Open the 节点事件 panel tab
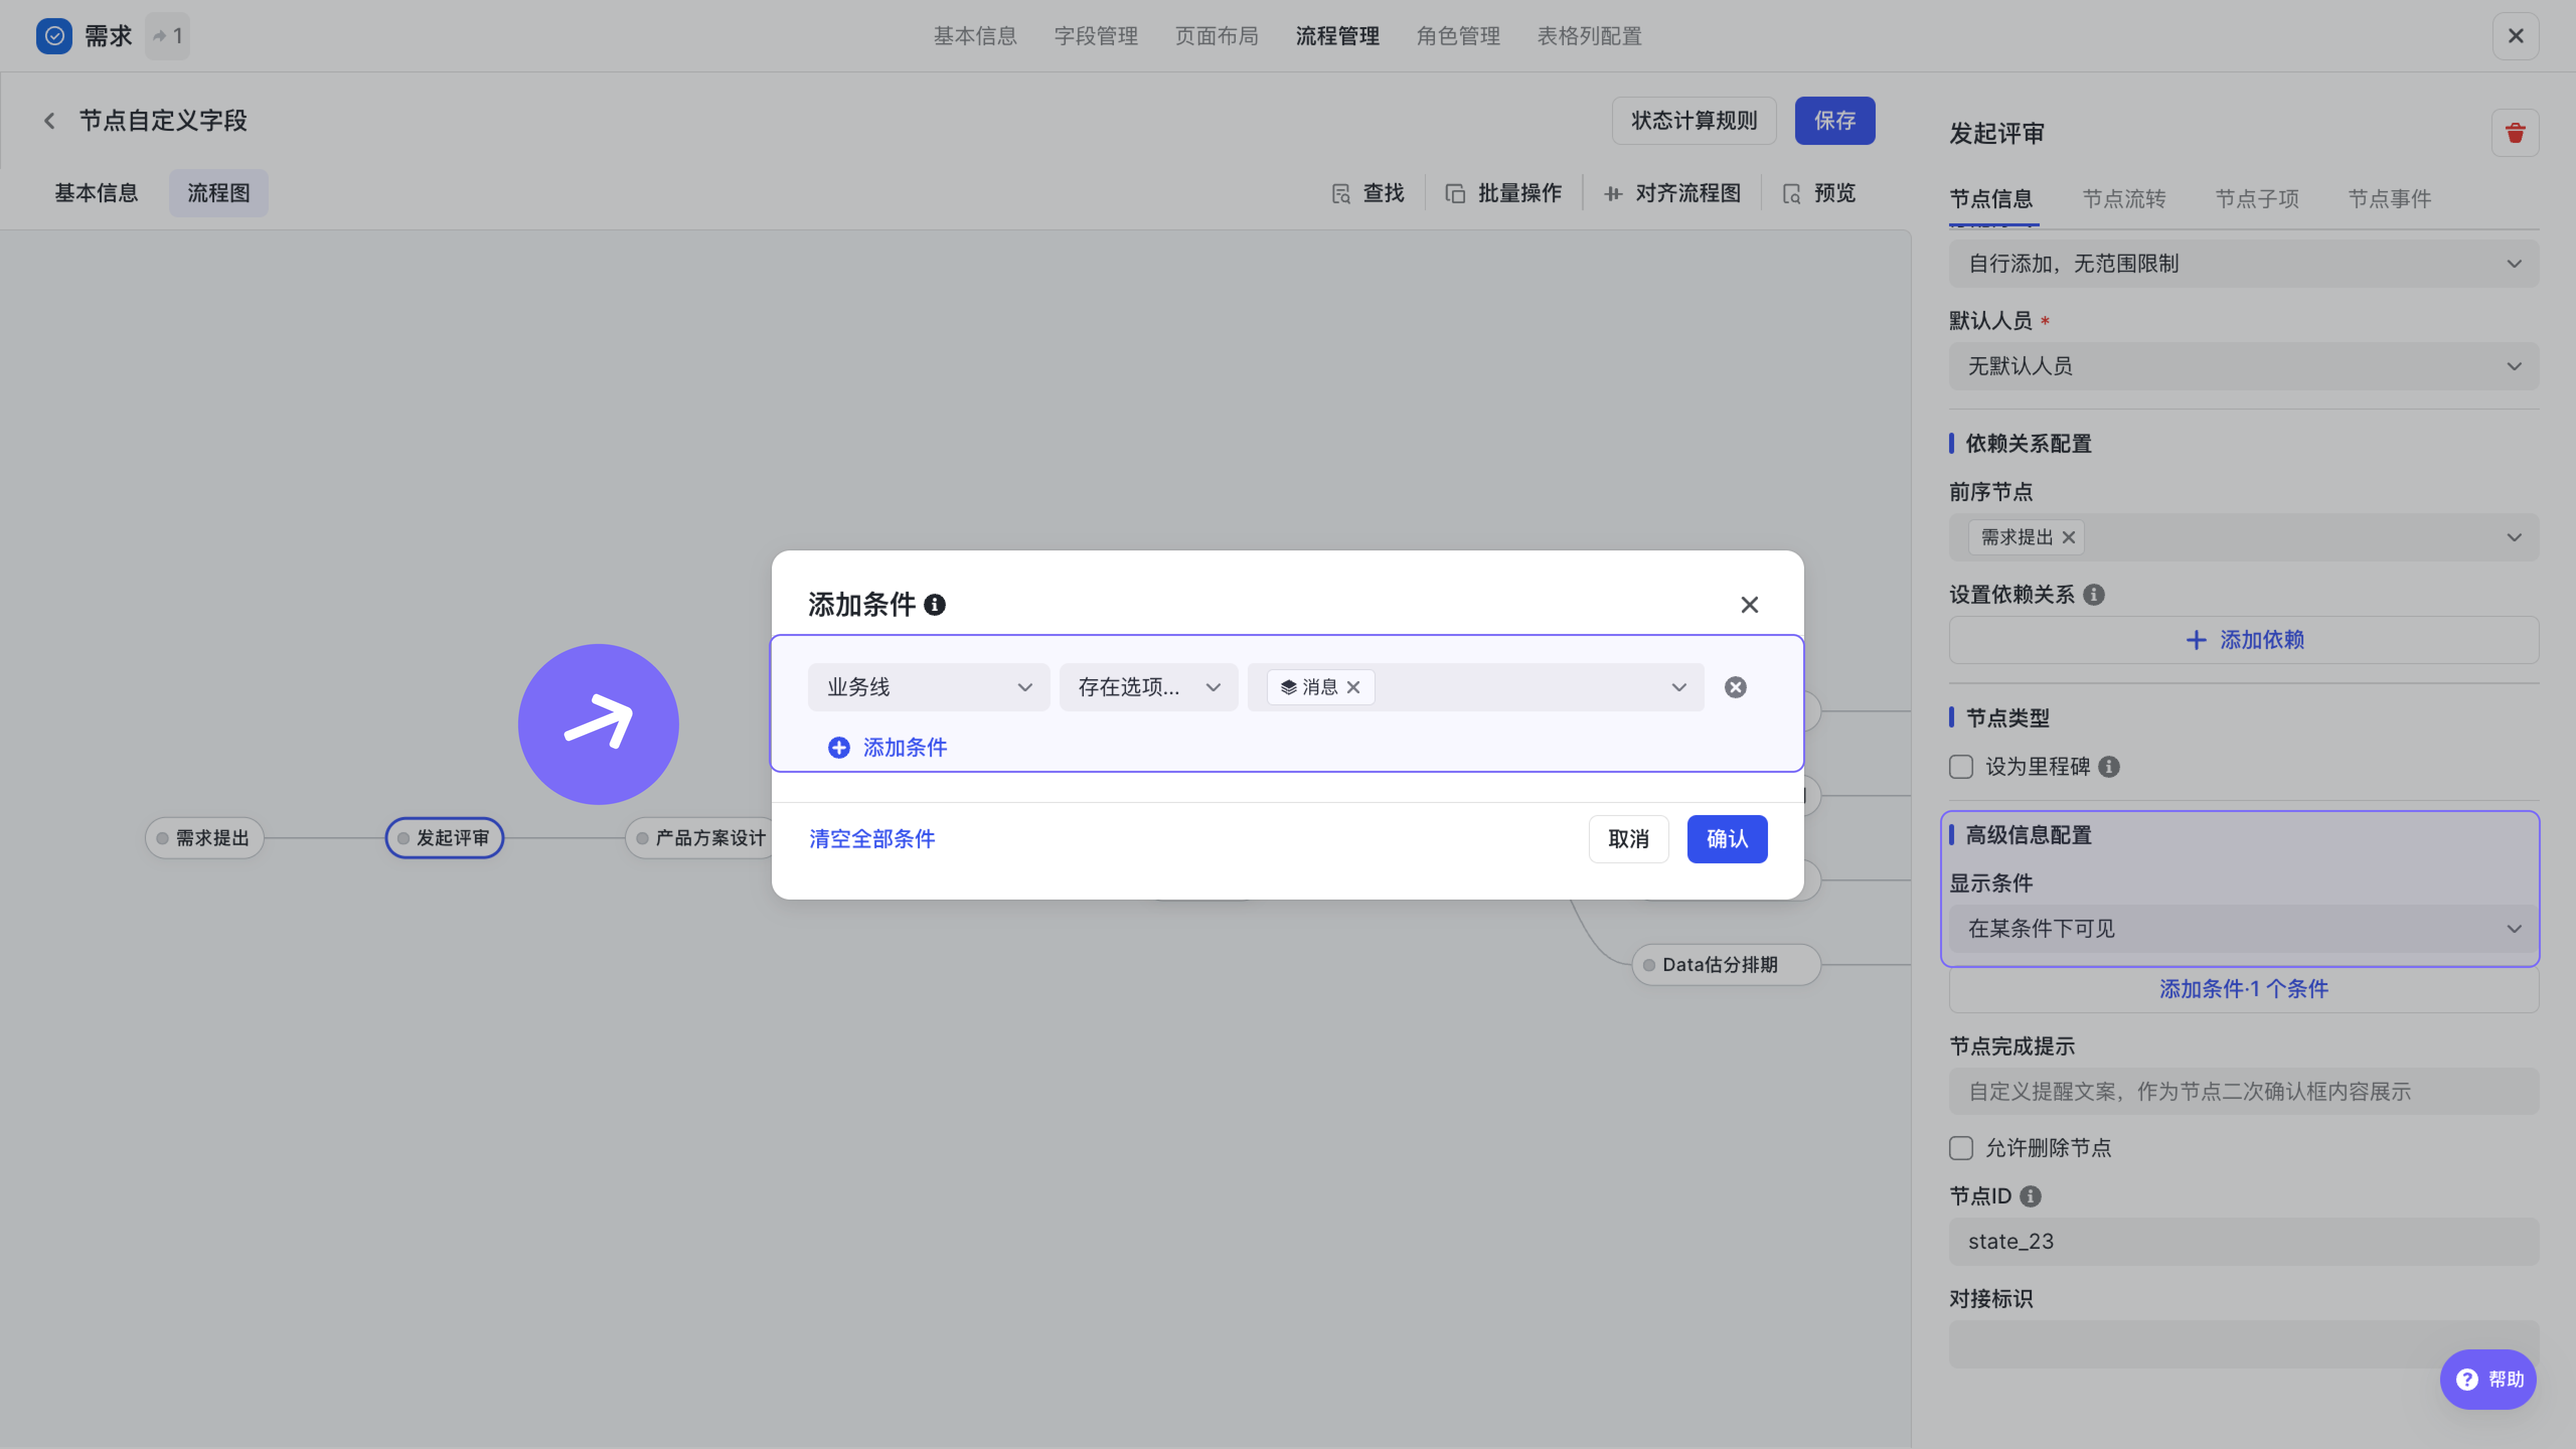 click(x=2389, y=199)
